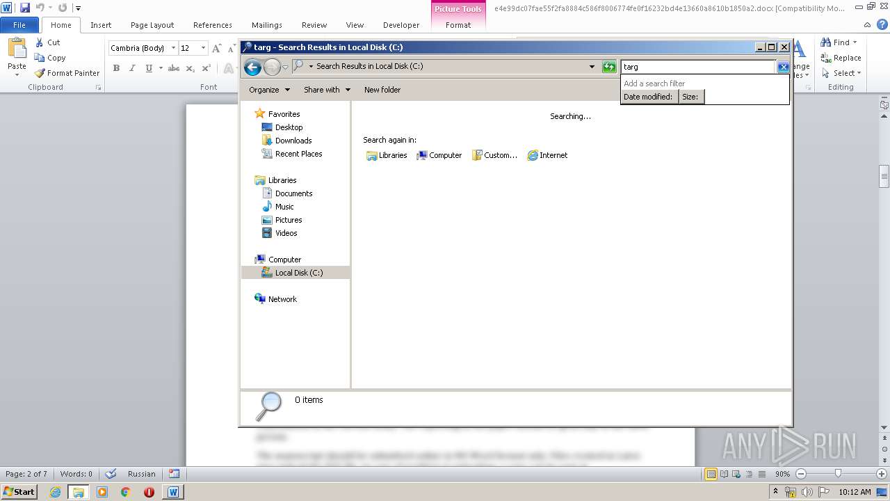This screenshot has height=501, width=890.
Task: Toggle Superscript formatting
Action: pyautogui.click(x=206, y=68)
